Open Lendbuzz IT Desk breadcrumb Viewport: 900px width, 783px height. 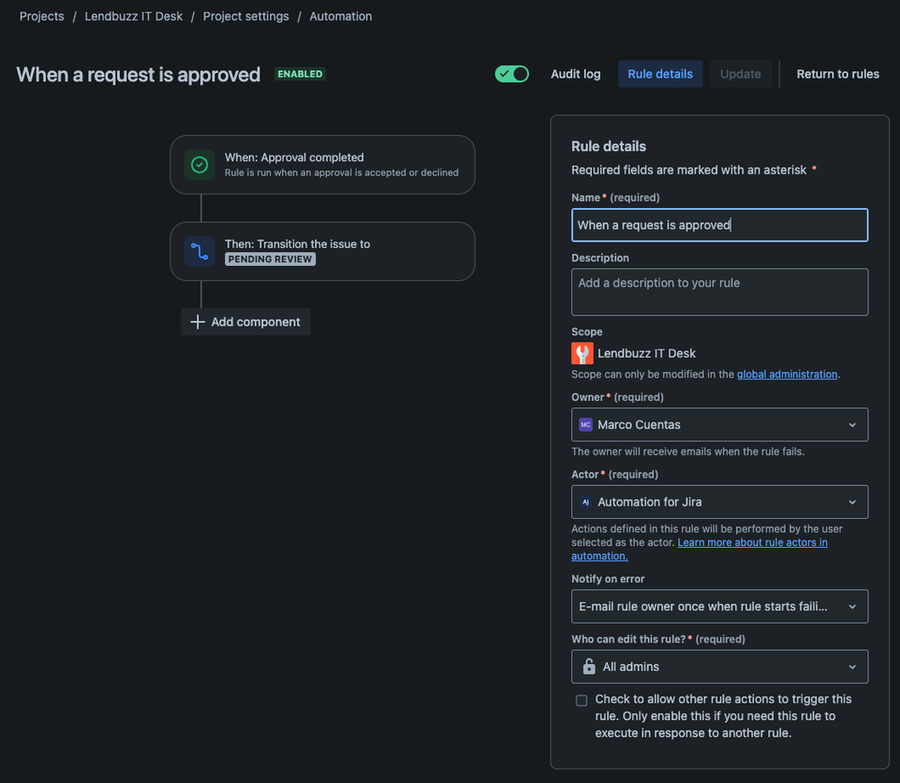(x=133, y=16)
